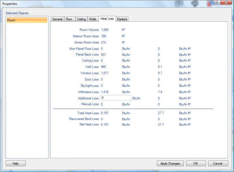
Task: Cancel the Properties dialog
Action: pos(218,163)
